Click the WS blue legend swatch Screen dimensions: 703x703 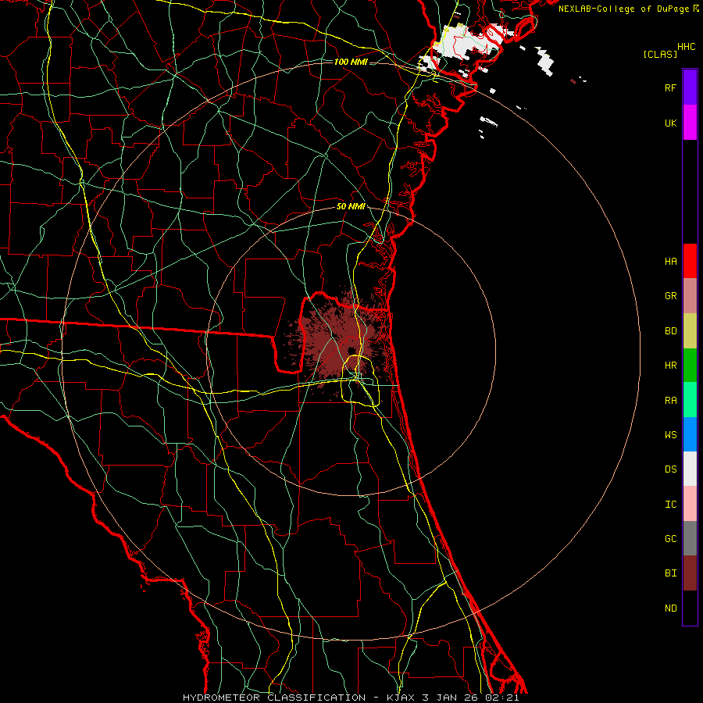pos(690,434)
